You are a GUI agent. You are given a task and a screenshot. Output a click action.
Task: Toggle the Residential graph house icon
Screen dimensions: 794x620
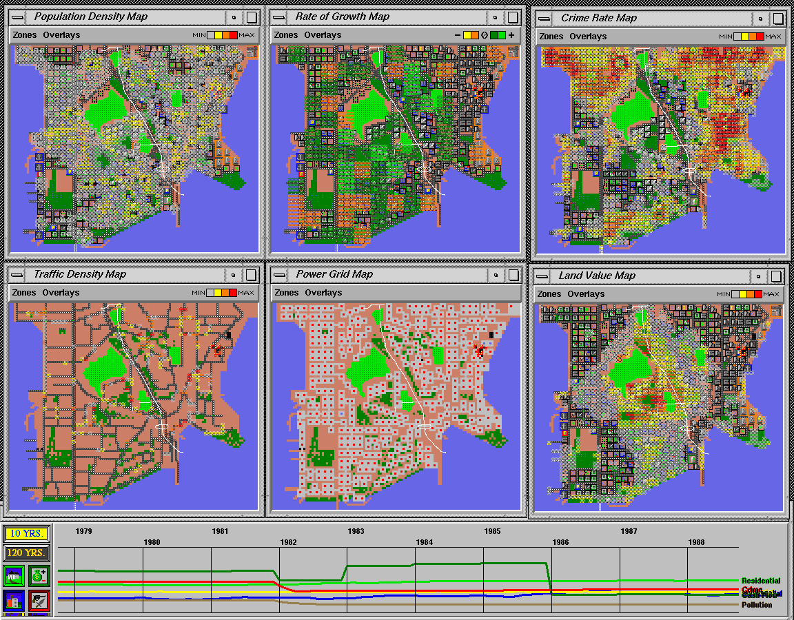pos(14,576)
